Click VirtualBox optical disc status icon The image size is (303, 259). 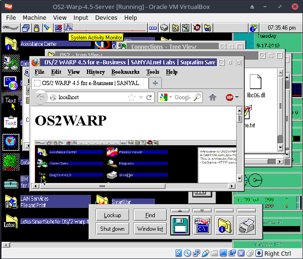tap(187, 253)
